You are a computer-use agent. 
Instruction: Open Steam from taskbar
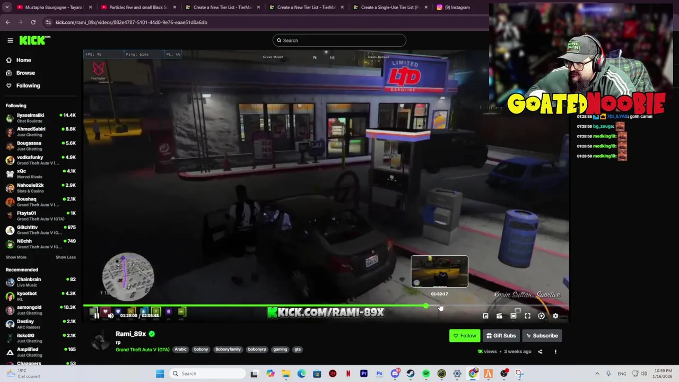click(x=411, y=374)
